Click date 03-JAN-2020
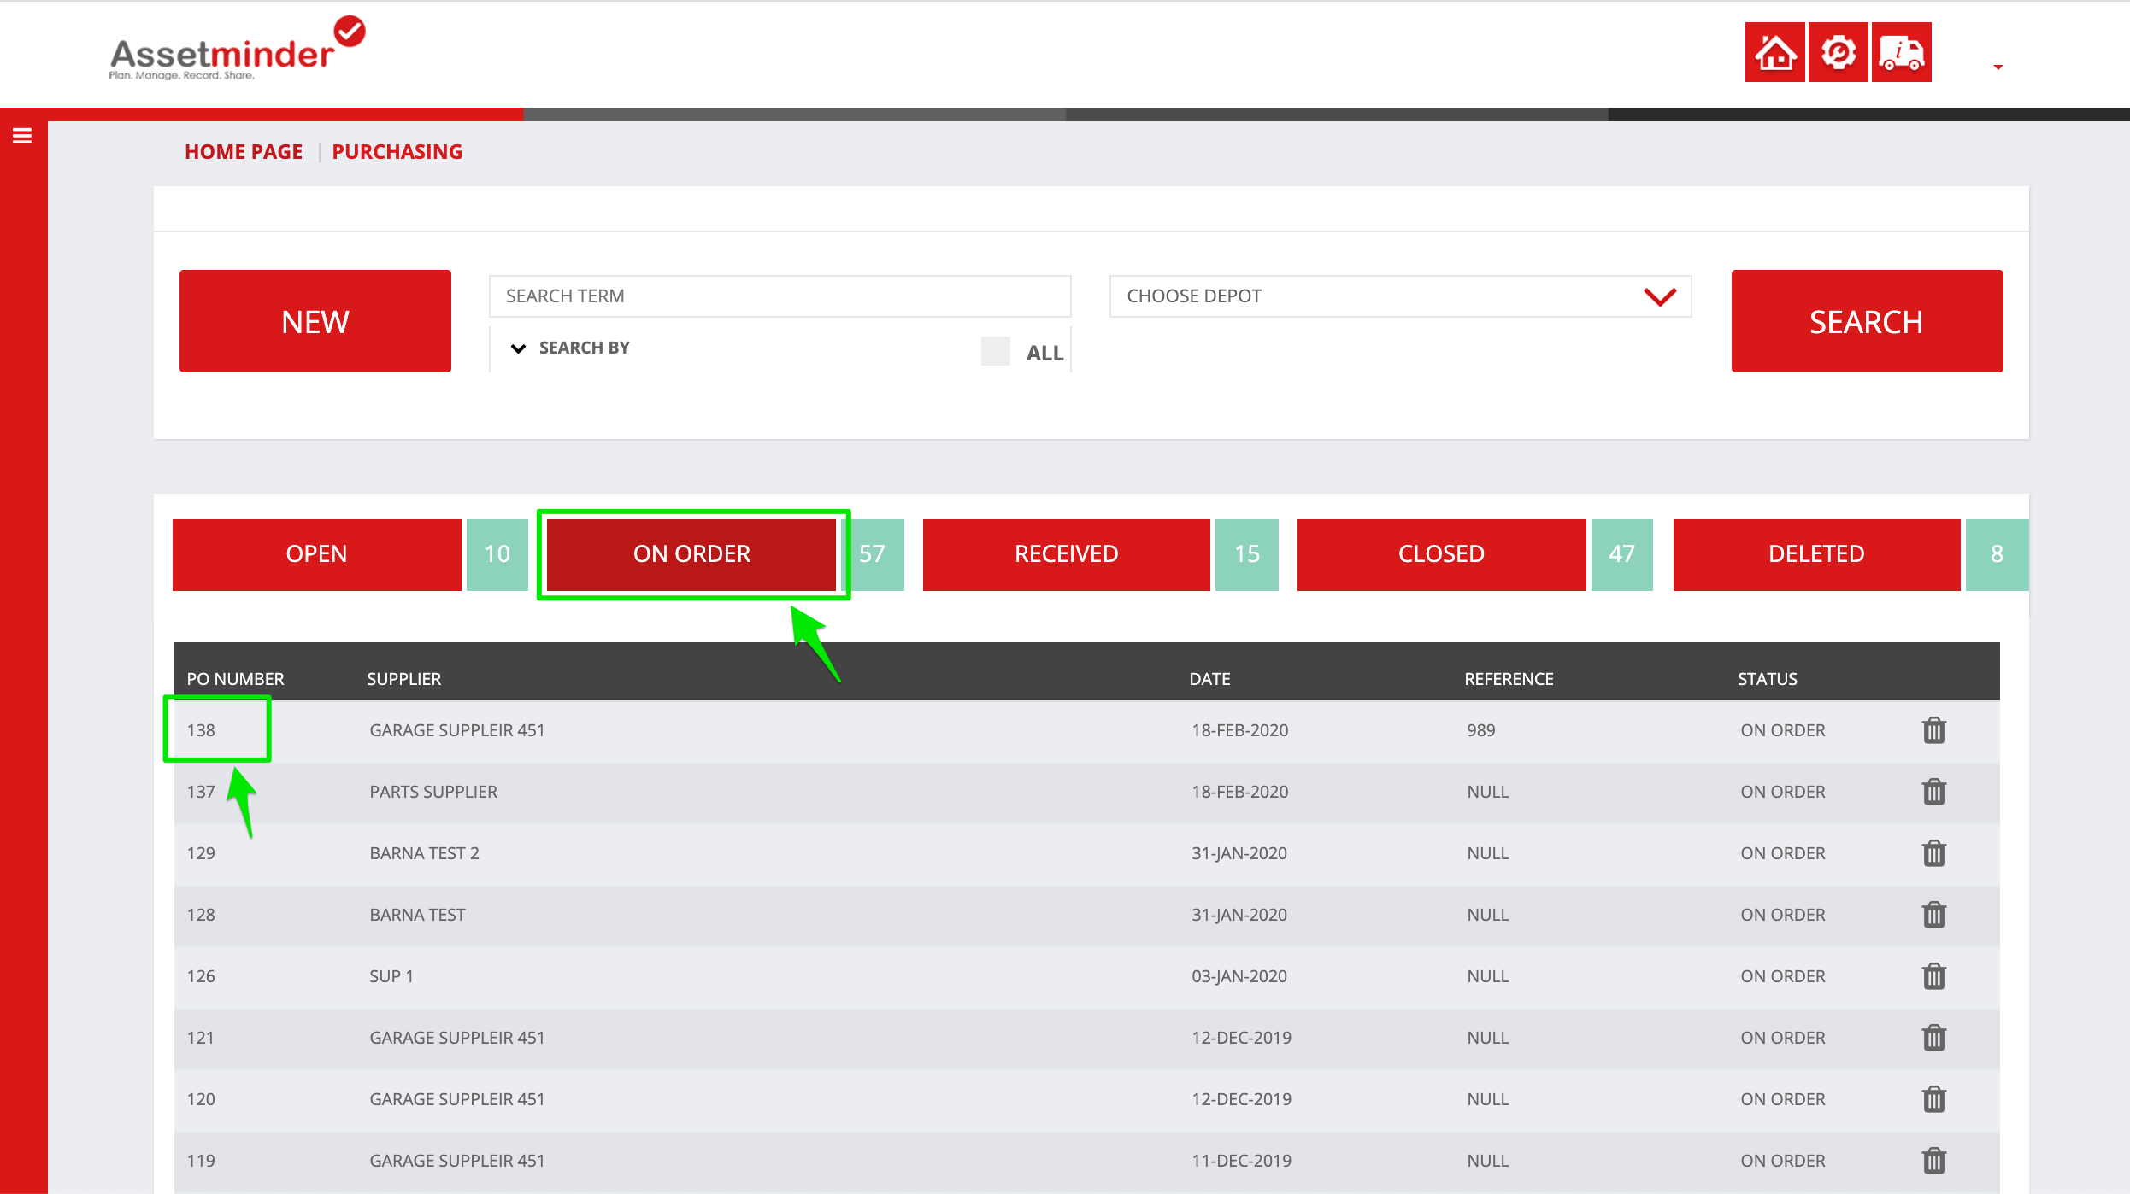This screenshot has height=1194, width=2130. coord(1239,976)
